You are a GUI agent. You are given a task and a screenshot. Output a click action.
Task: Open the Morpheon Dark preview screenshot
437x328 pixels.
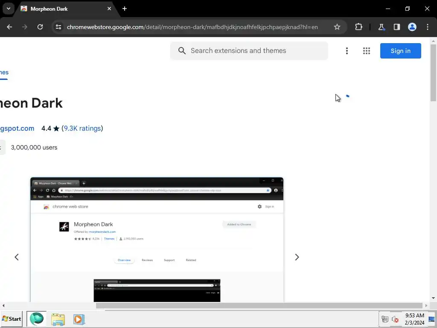(x=157, y=240)
